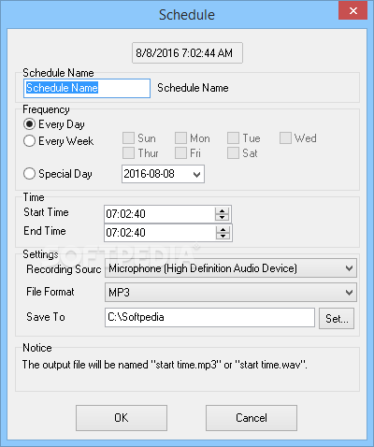Click the Save To path field
Screen dimensions: 374x447
pyautogui.click(x=209, y=318)
